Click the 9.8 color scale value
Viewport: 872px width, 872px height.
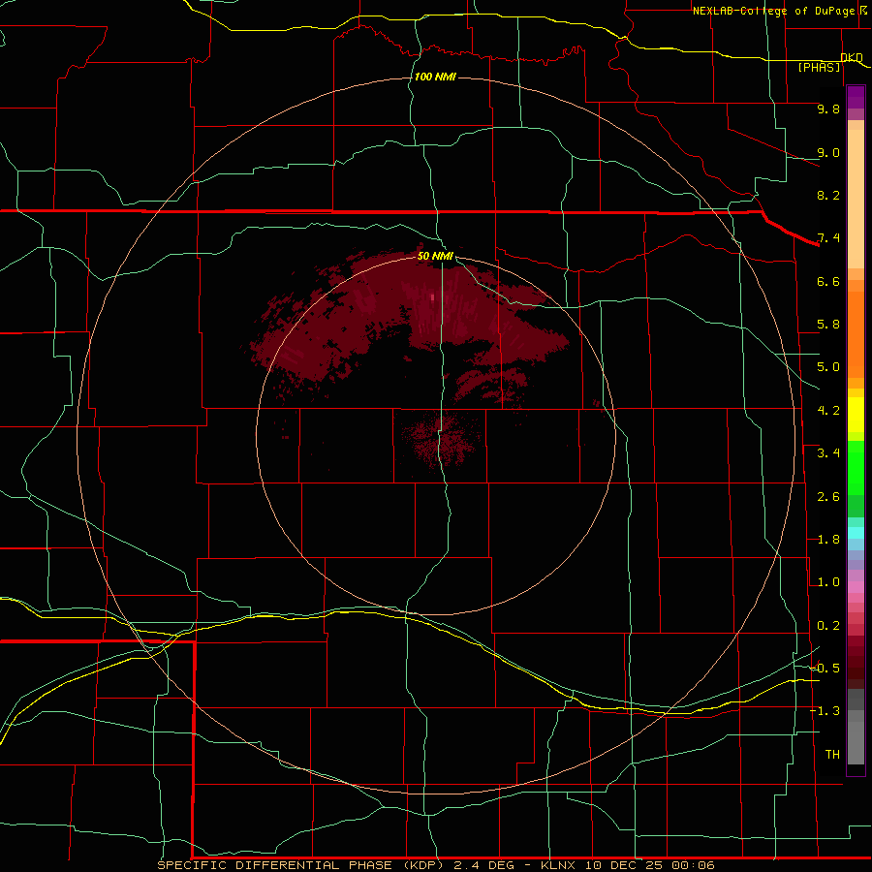point(828,109)
